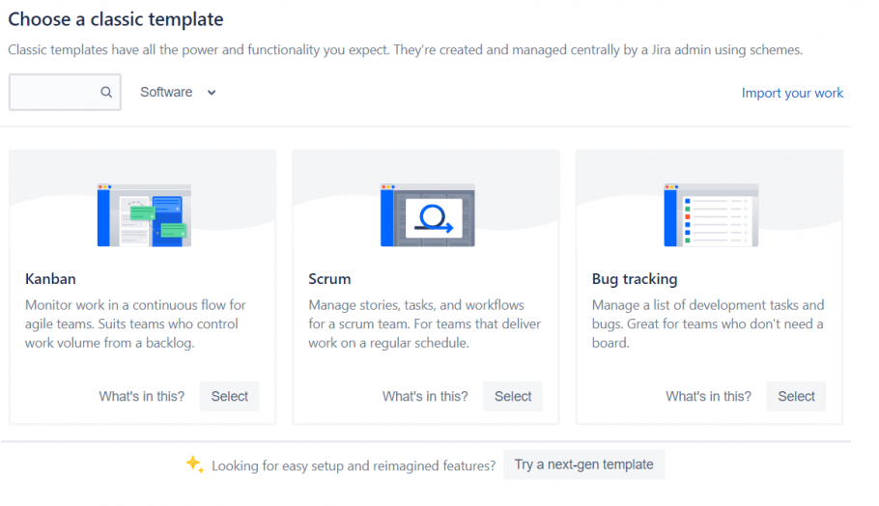Click the Kanban card title
Image resolution: width=879 pixels, height=506 pixels.
(50, 279)
